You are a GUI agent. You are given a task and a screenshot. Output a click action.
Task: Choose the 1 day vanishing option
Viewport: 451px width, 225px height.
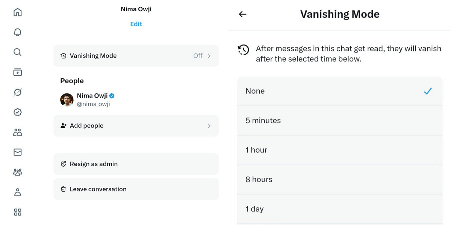click(340, 209)
